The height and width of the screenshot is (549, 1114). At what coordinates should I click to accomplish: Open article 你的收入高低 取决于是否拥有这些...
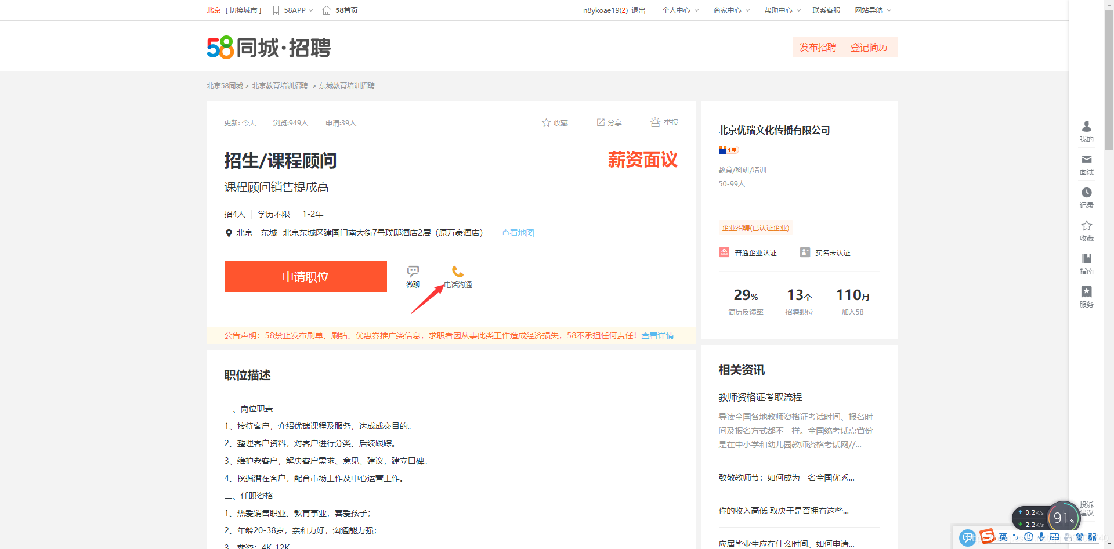[783, 511]
